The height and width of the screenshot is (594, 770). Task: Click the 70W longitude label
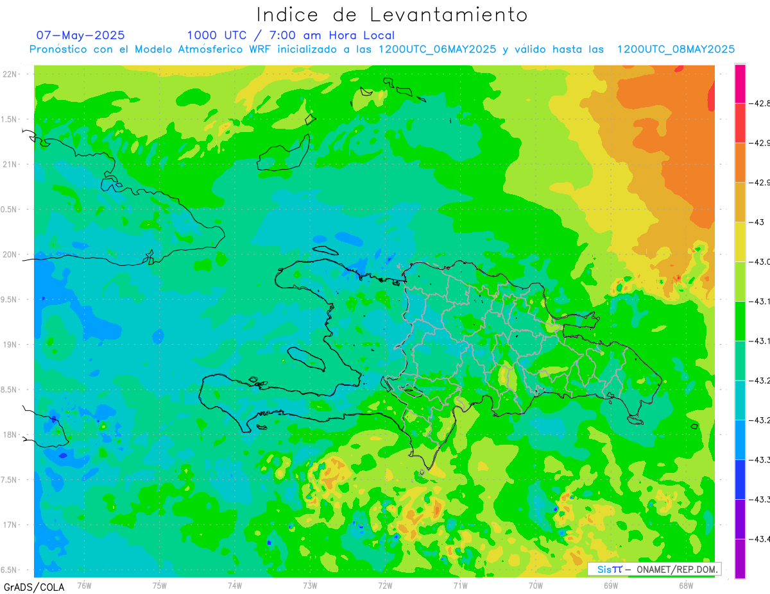tap(535, 585)
